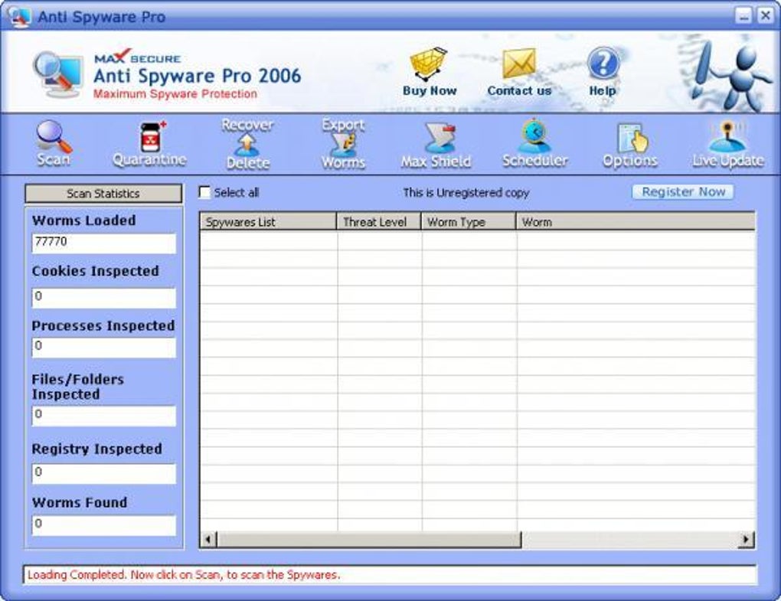Sort by Threat Level column header
The image size is (781, 601).
pyautogui.click(x=379, y=221)
